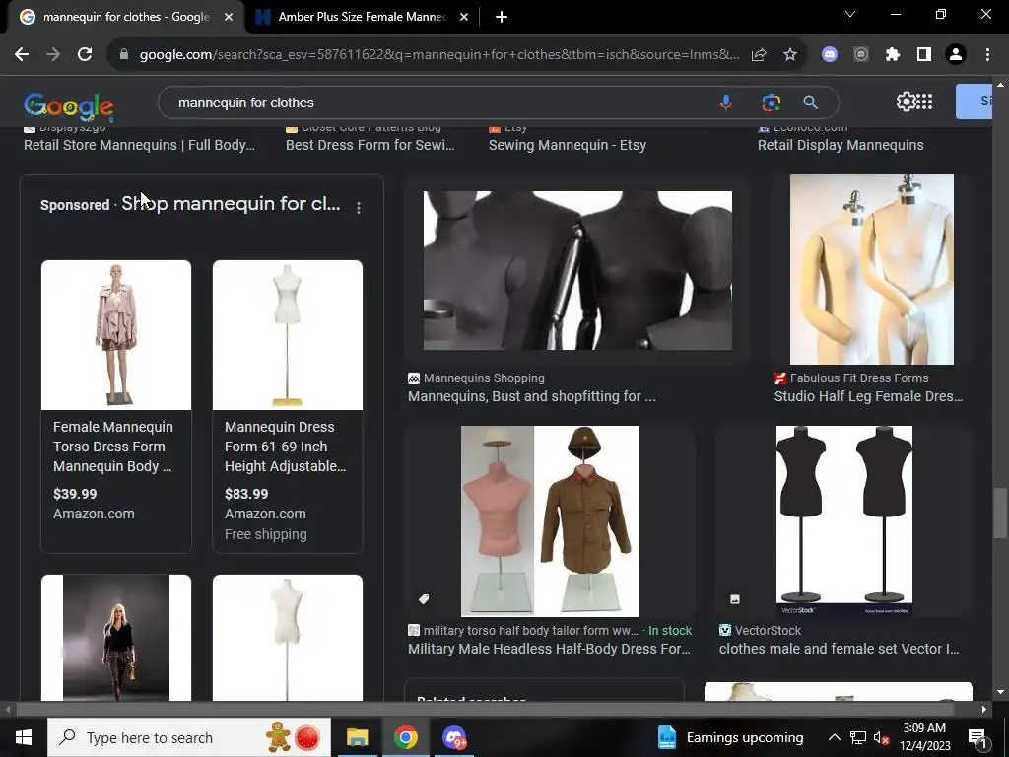
Task: Open VectorStock male and female set image
Action: [x=843, y=520]
